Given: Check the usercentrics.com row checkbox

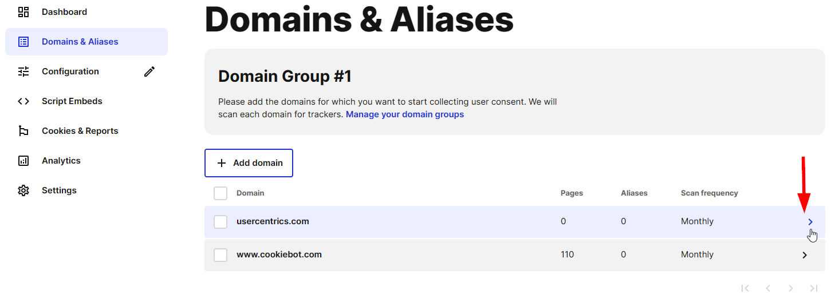Looking at the screenshot, I should [220, 222].
